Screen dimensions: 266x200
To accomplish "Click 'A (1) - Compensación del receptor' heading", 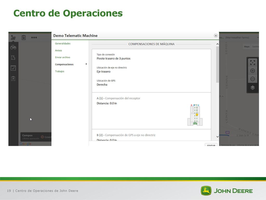I will click(118, 98).
